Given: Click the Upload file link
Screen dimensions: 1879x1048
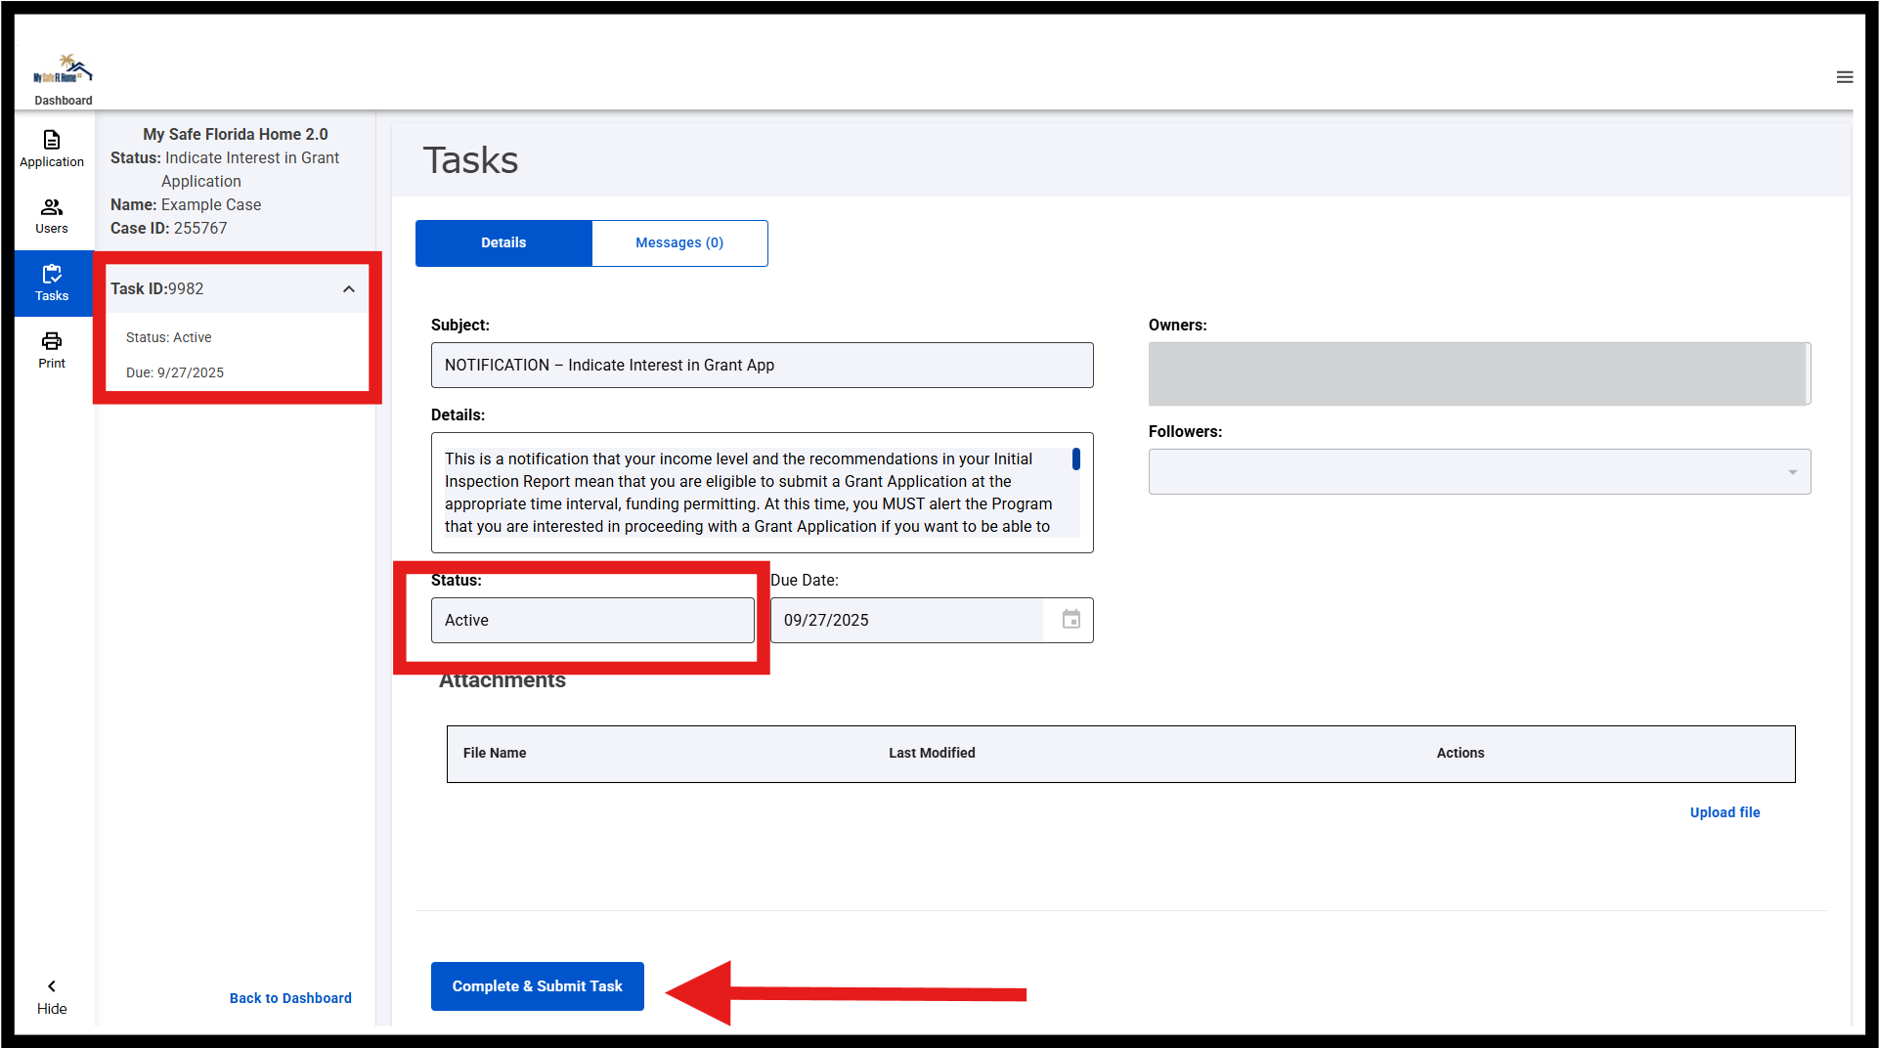Looking at the screenshot, I should coord(1725,812).
